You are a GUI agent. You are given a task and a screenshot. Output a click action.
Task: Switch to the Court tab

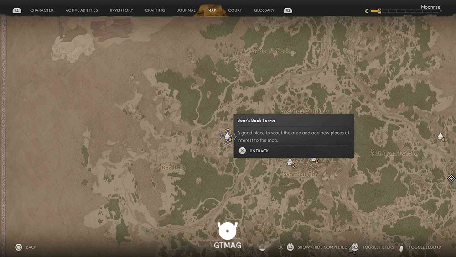click(x=235, y=10)
